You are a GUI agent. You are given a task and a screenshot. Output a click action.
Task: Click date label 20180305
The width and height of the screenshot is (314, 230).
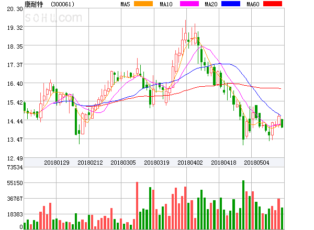pyautogui.click(x=123, y=163)
